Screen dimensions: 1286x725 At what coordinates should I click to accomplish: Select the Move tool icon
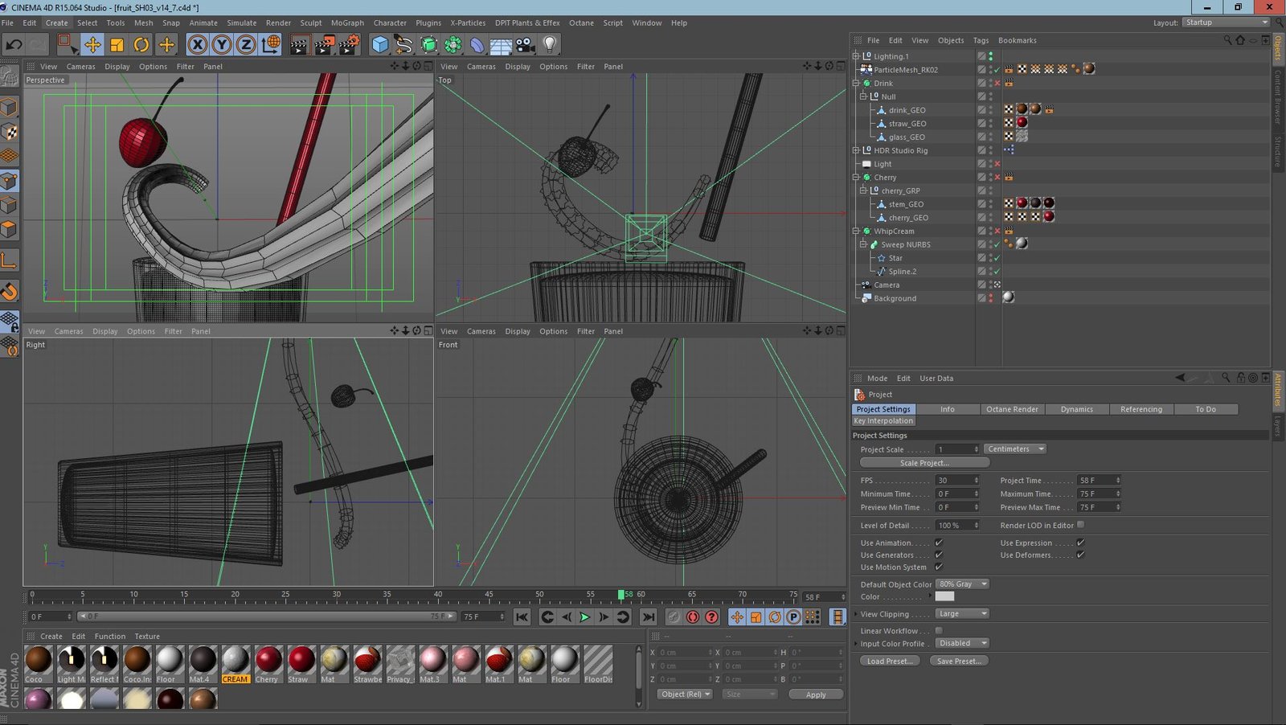click(x=92, y=44)
